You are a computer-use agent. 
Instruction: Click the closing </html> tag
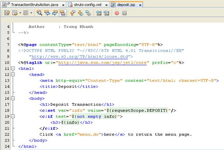27,146
